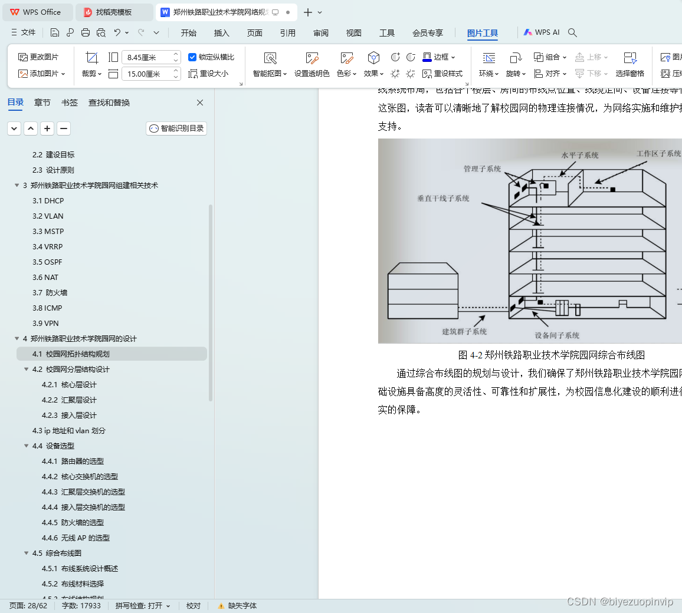This screenshot has width=682, height=613.
Task: Click the Redo arrow icon
Action: pos(141,32)
